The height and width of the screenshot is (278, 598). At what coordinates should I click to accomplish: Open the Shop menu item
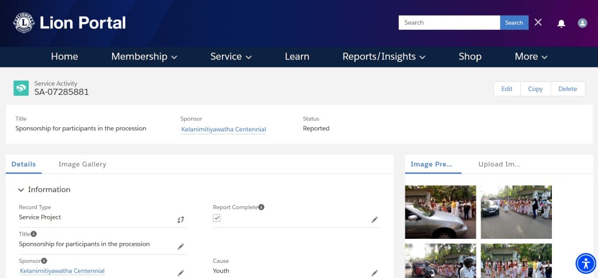470,57
